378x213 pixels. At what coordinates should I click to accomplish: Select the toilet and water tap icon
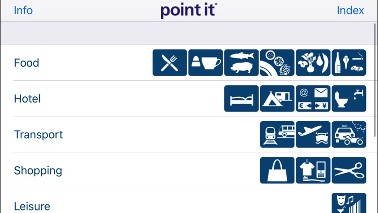(x=349, y=99)
